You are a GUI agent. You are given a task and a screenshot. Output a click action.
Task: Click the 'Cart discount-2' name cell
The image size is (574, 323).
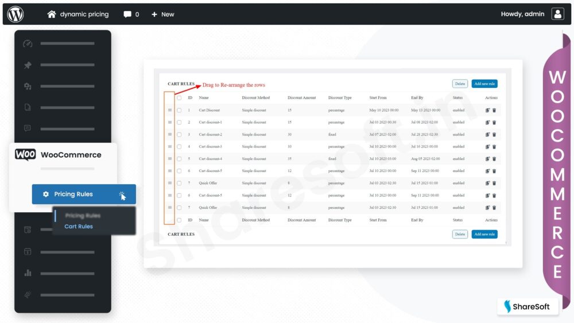click(211, 135)
